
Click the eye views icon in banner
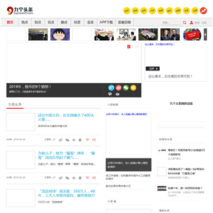coord(118,94)
